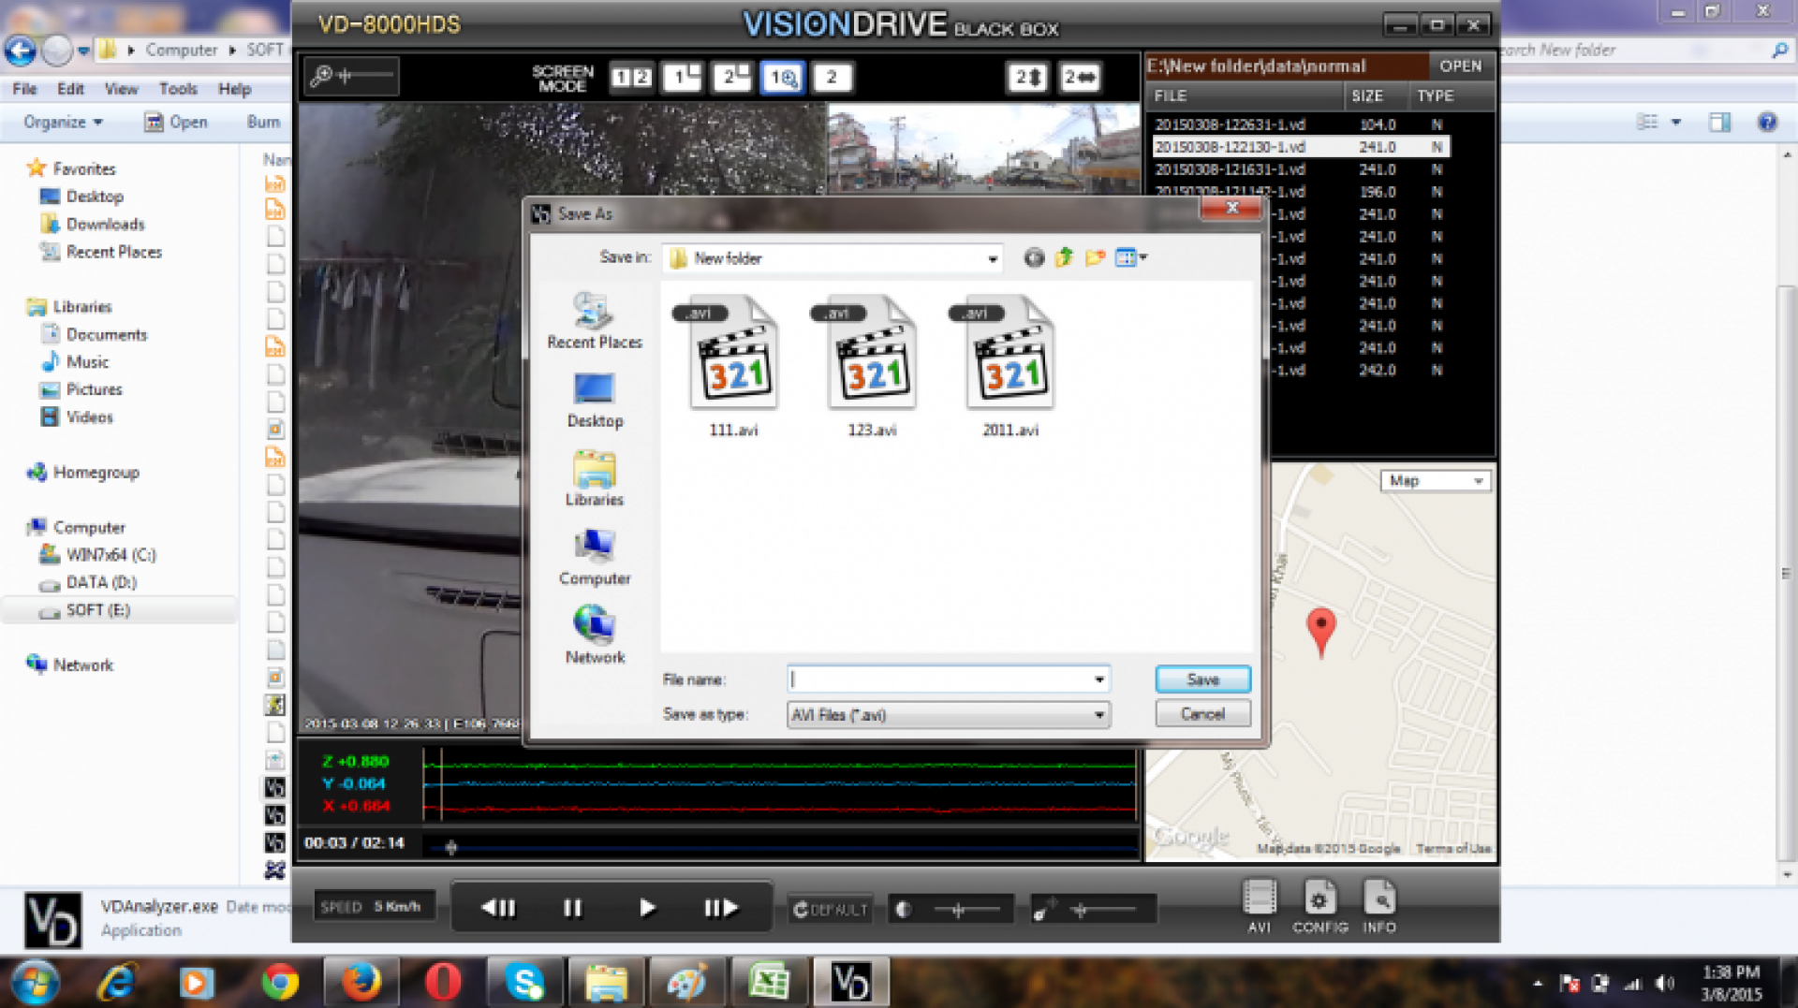1798x1008 pixels.
Task: Adjust the brightness slider
Action: 957,909
